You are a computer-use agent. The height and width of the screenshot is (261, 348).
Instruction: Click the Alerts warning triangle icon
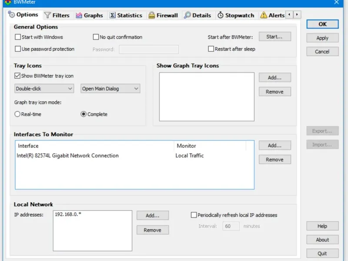264,15
